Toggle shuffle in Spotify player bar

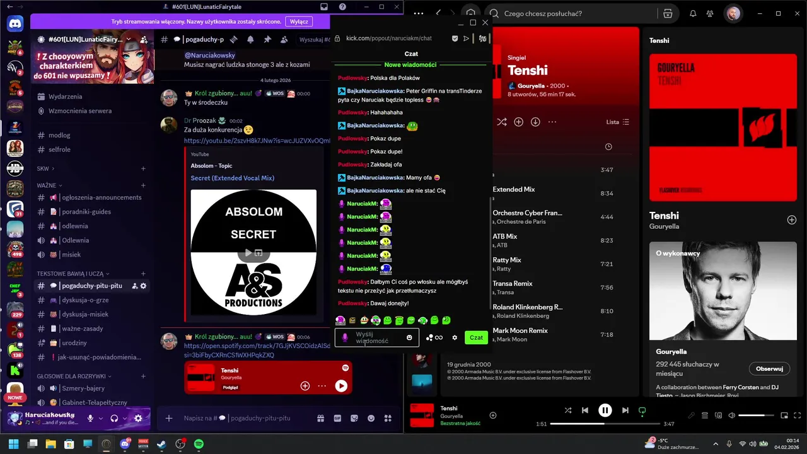[x=568, y=410]
